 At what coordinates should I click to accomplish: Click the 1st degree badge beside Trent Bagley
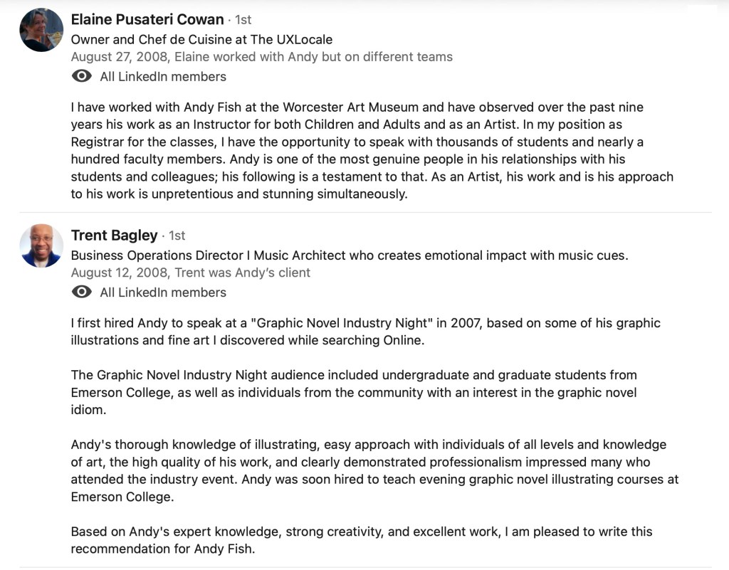177,236
